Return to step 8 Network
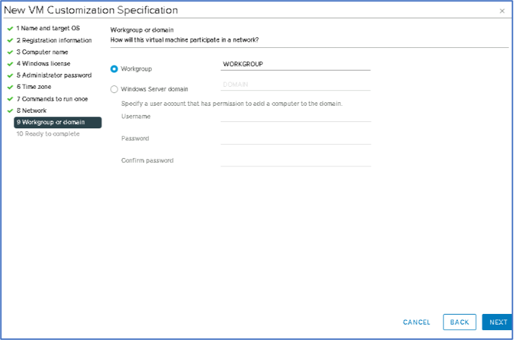514x340 pixels. [x=32, y=111]
